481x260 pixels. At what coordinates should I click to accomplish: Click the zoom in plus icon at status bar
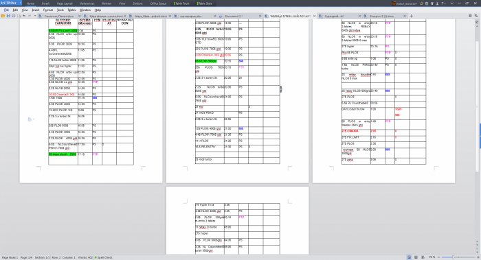[x=478, y=257]
